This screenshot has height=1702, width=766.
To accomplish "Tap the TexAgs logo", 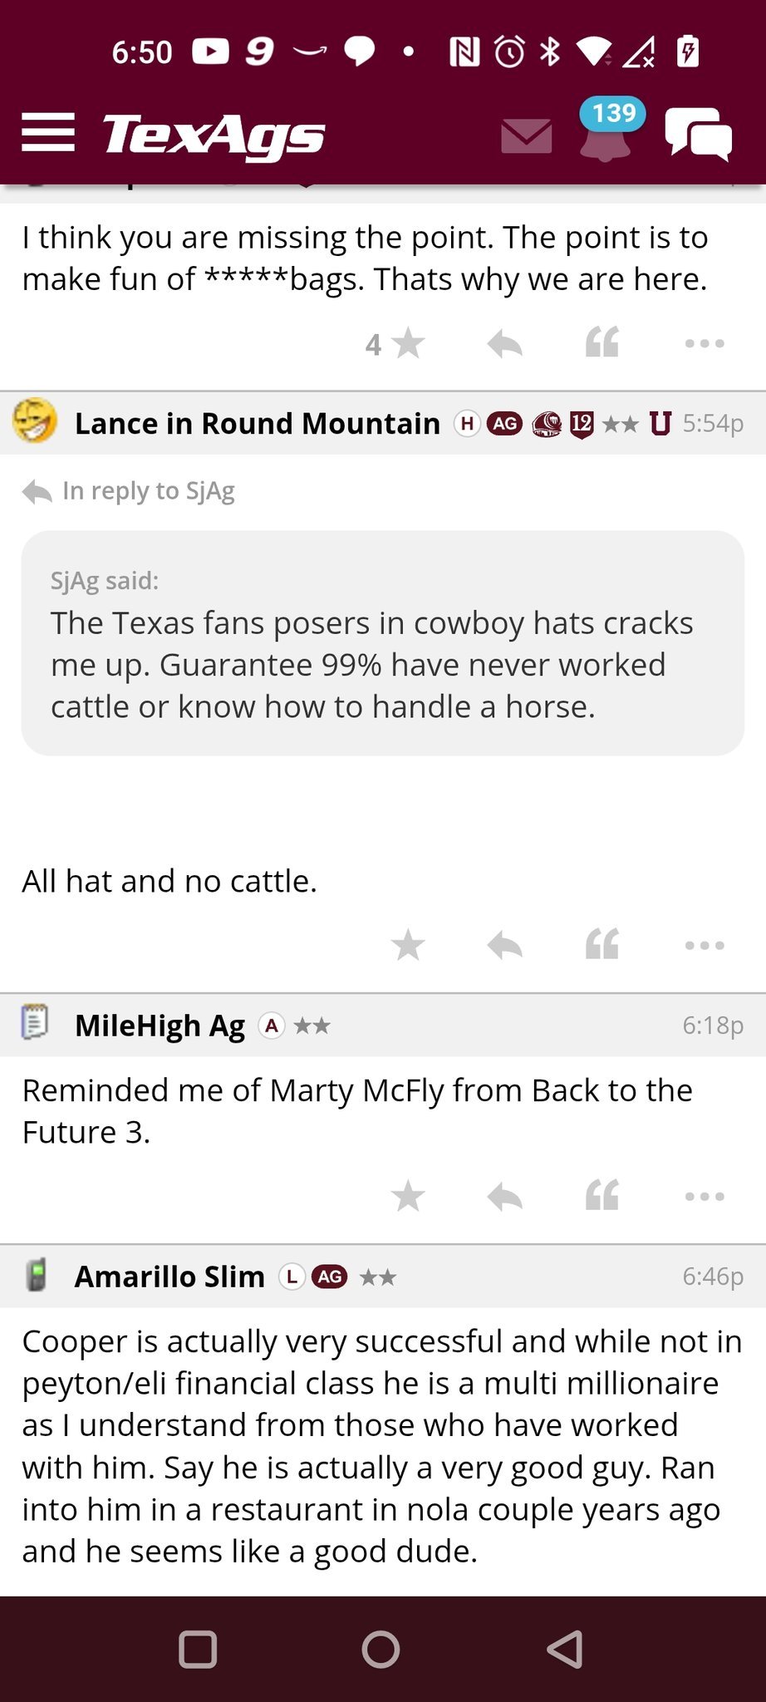I will (214, 135).
